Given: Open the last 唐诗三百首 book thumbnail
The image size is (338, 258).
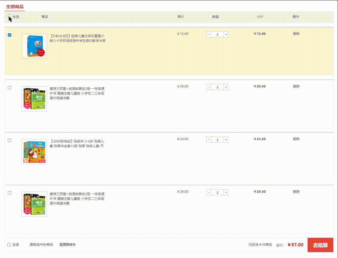Looking at the screenshot, I should coord(34,204).
